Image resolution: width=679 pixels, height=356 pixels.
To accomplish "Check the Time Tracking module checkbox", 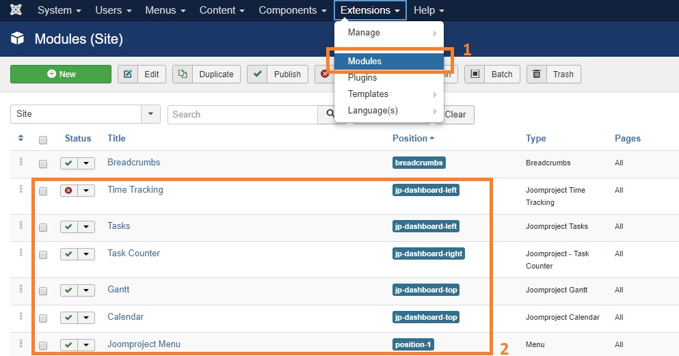I will point(43,191).
